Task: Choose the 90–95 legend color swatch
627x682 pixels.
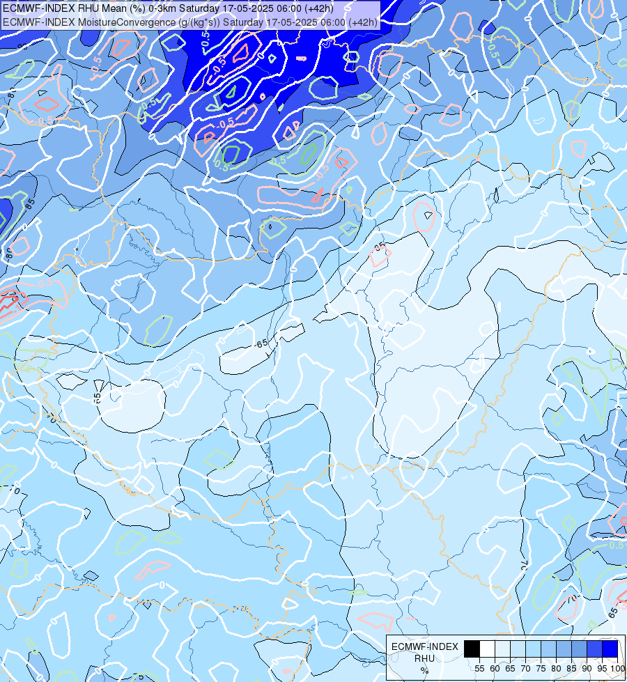Action: (594, 649)
